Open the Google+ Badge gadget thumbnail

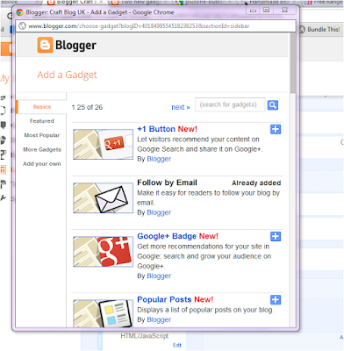[104, 252]
